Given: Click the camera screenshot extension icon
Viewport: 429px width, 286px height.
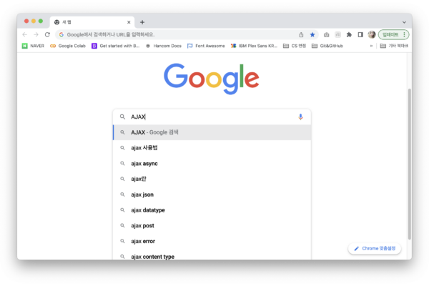Looking at the screenshot, I should coord(327,35).
